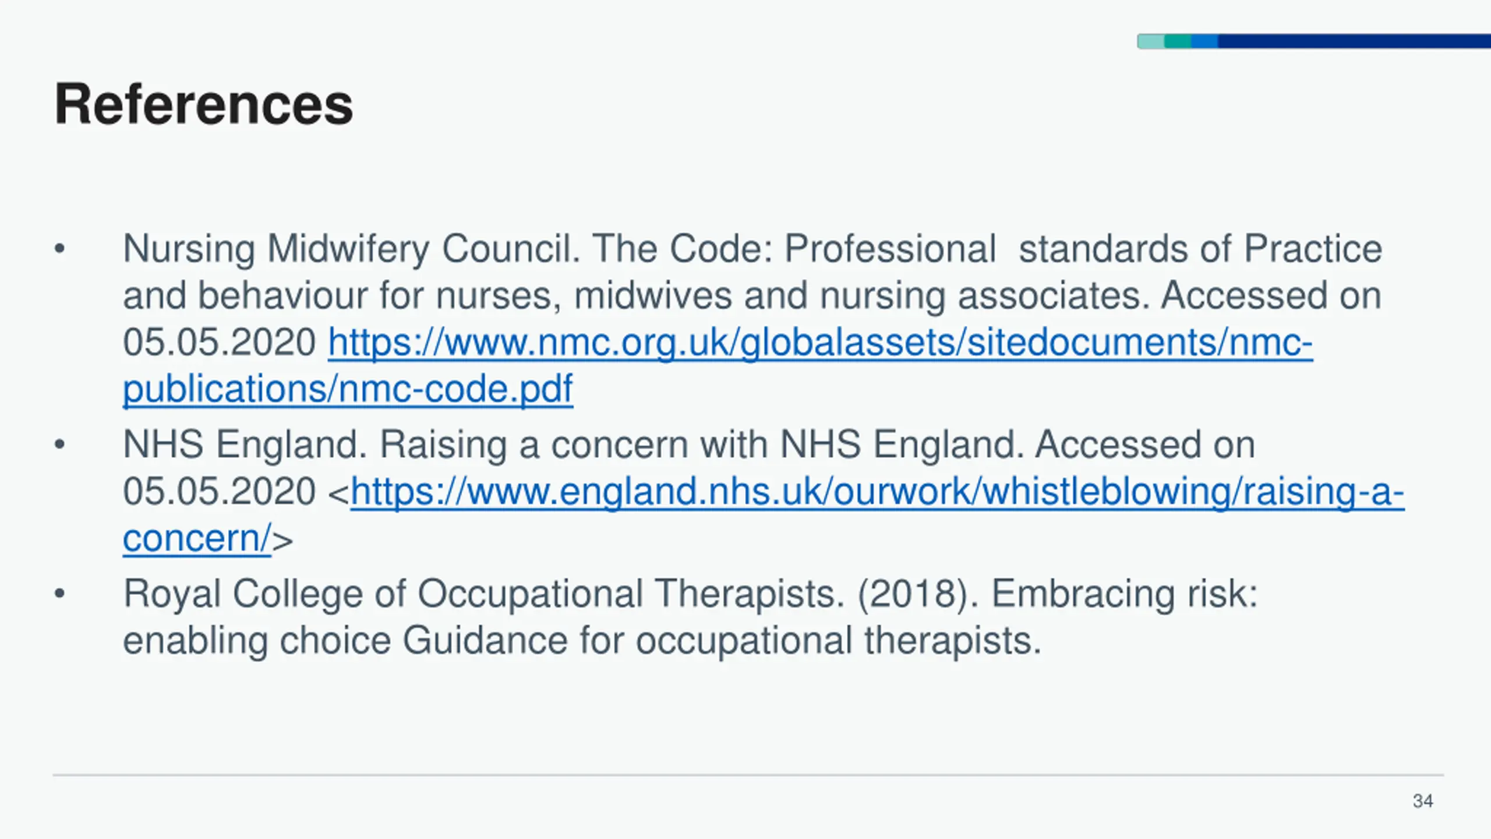Click the NHS England bullet marker
1491x839 pixels.
point(59,445)
